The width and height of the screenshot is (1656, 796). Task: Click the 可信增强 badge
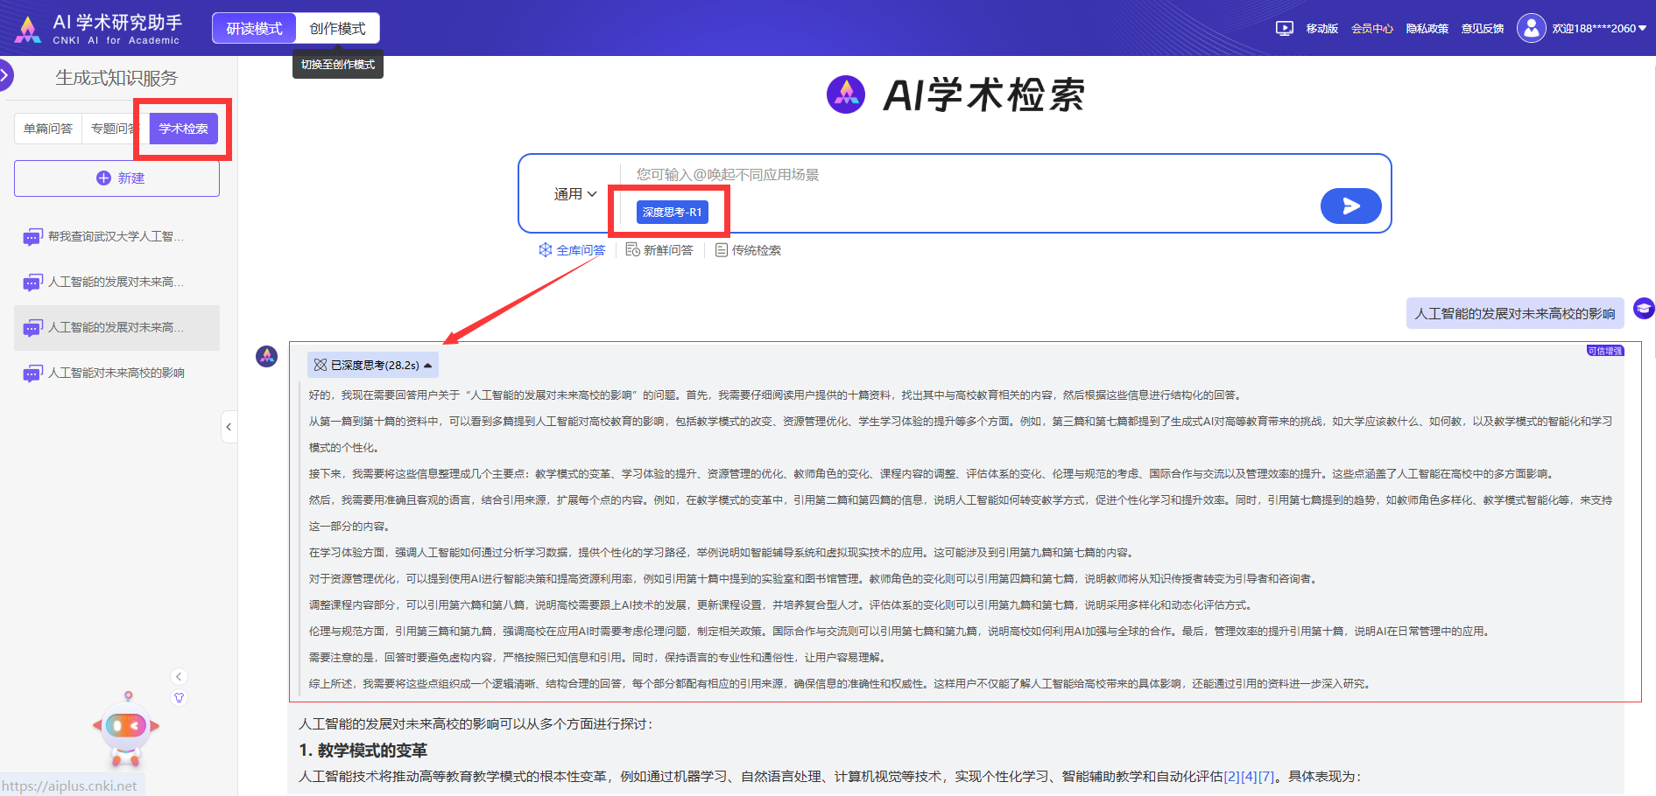(1604, 351)
